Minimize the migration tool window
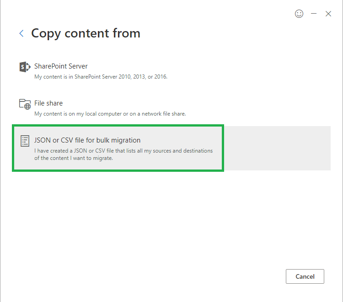This screenshot has width=343, height=302. (314, 14)
